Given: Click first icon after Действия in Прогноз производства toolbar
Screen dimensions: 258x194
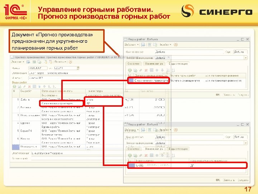Looking at the screenshot, I should click(28, 62).
